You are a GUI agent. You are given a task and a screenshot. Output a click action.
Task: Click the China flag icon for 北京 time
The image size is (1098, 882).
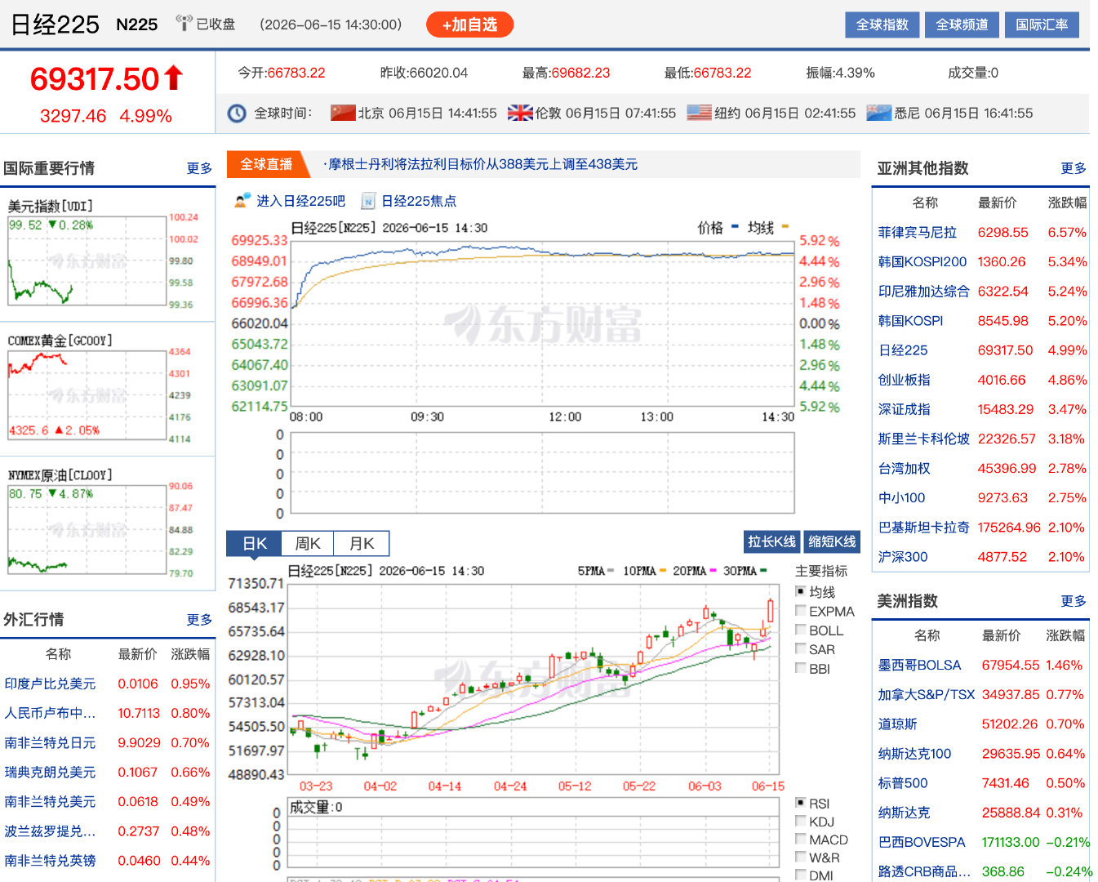(x=343, y=113)
